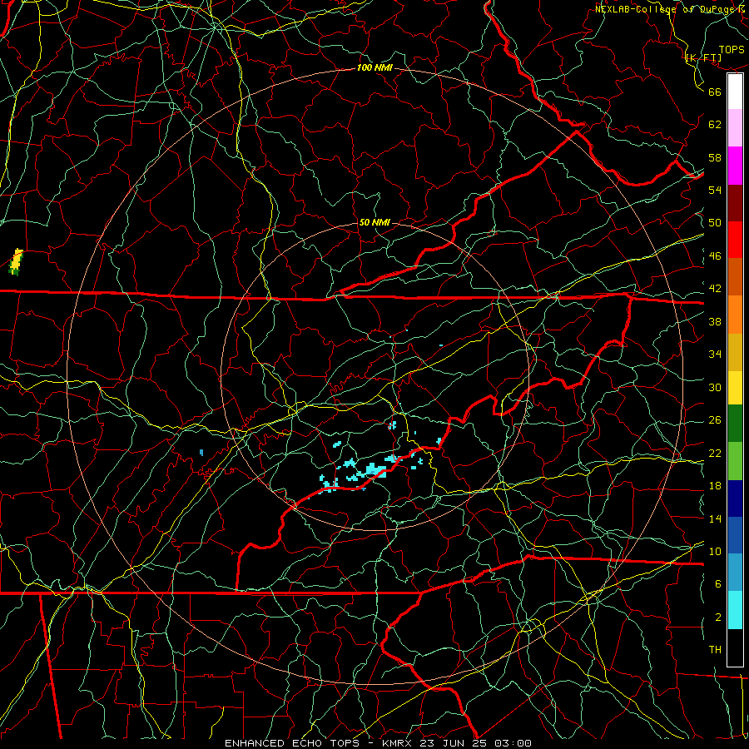749x749 pixels.
Task: Click the legend value "18"
Action: 715,486
